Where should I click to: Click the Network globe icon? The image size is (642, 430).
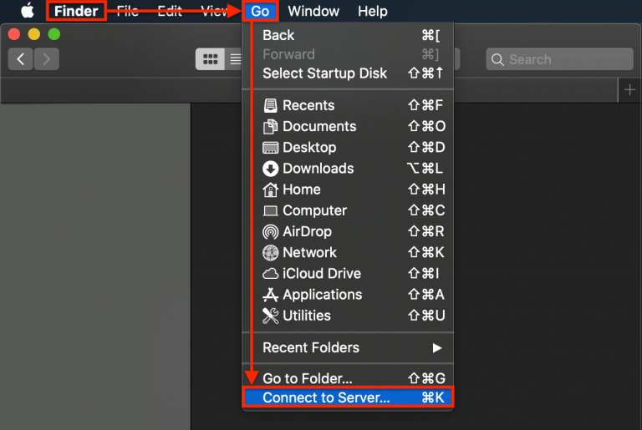[x=270, y=253]
